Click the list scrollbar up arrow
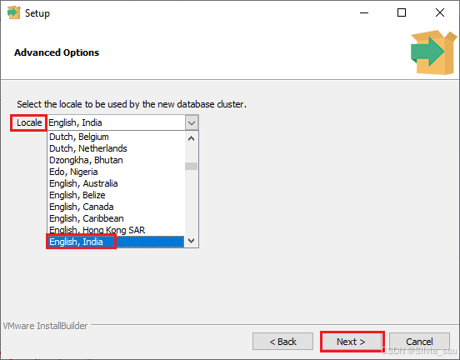Viewport: 460px width, 360px height. 192,138
